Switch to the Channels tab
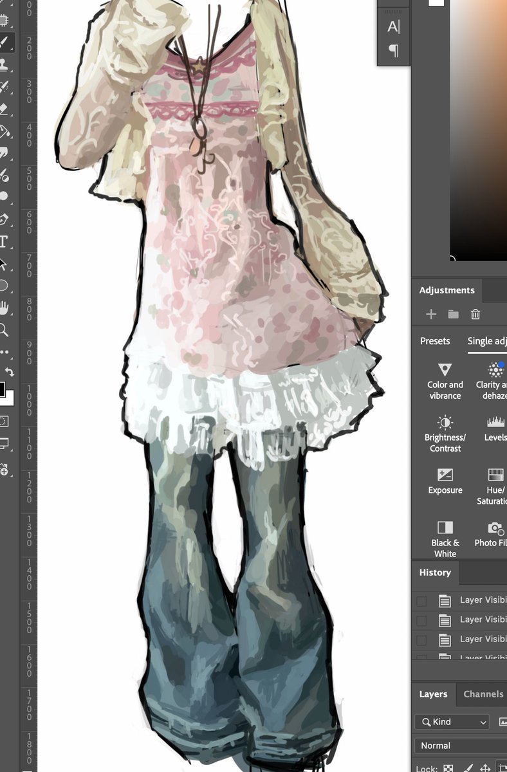Screen dimensions: 507x772 click(x=483, y=694)
